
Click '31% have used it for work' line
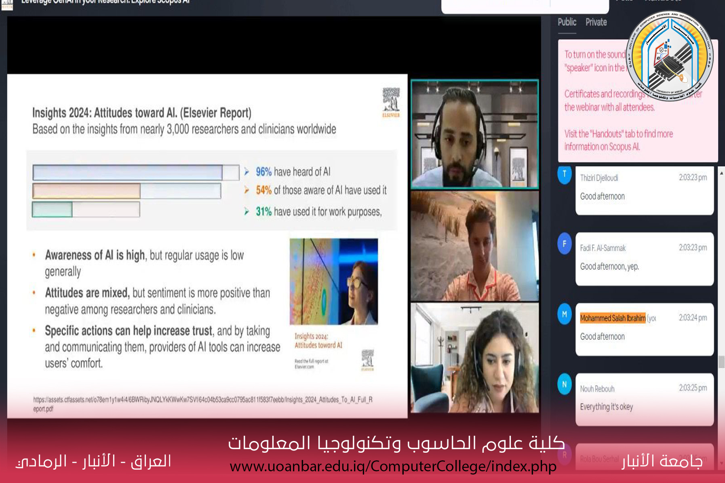(x=319, y=212)
